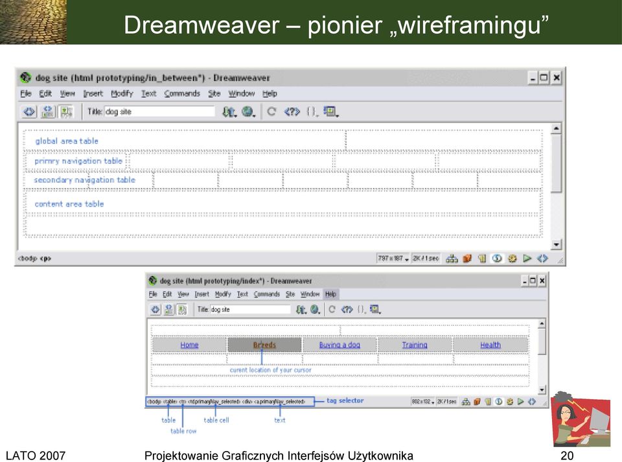Open CSS Styles launcher in in_between status bar
The width and height of the screenshot is (622, 462).
[497, 259]
